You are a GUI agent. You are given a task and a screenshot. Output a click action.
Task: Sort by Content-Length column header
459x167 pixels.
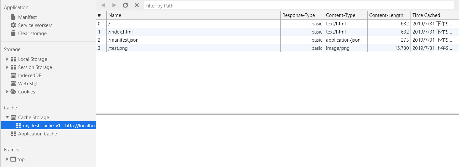coord(389,15)
